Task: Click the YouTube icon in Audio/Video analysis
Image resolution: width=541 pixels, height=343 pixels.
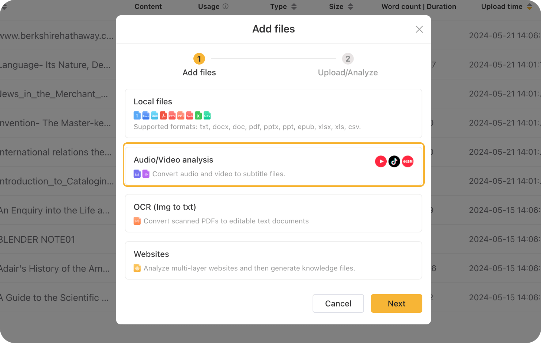Action: (381, 161)
